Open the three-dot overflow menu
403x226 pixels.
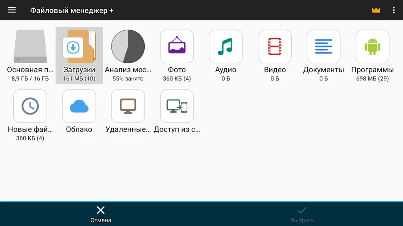click(394, 10)
